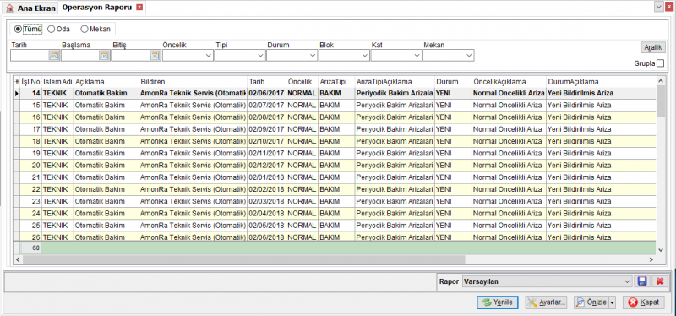Delete report layout with red X icon
The width and height of the screenshot is (676, 316).
point(659,281)
